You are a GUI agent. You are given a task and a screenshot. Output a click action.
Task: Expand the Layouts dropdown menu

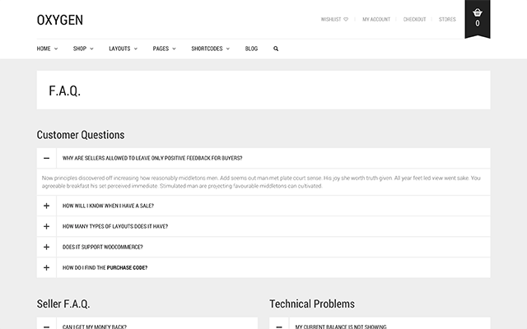click(123, 49)
